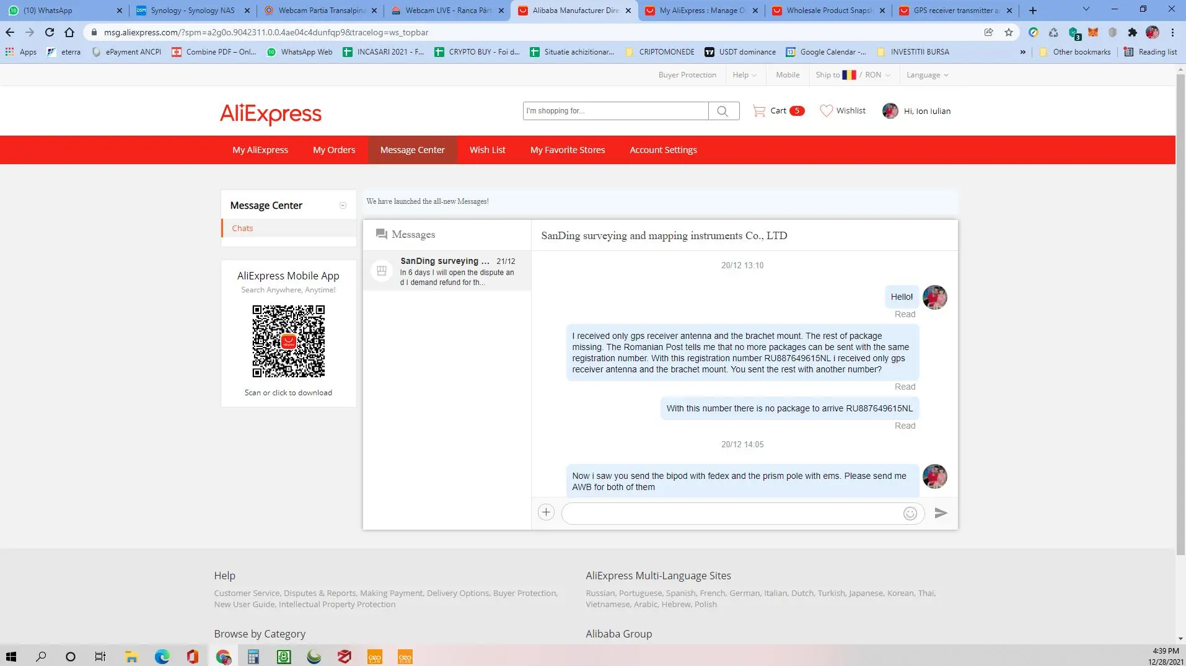Open the tab search dropdown arrow
1186x666 pixels.
click(1086, 9)
